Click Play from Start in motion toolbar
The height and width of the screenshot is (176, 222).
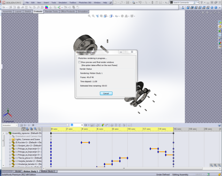25,125
